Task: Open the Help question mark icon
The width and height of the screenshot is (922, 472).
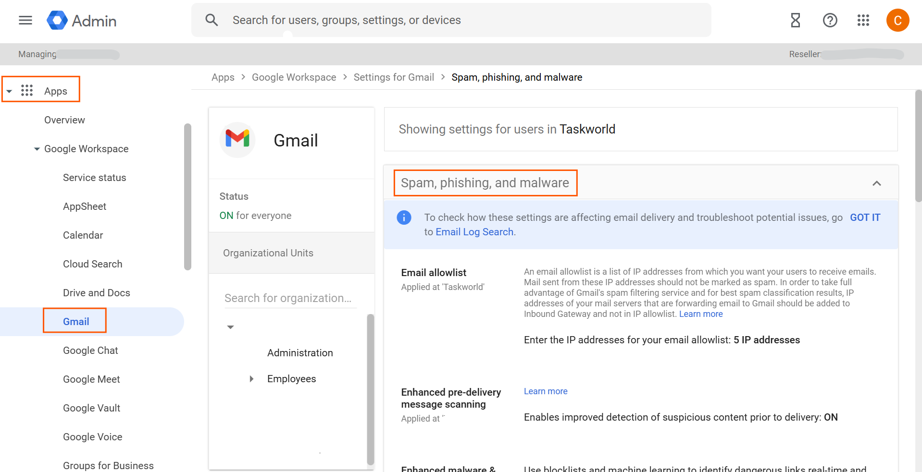Action: coord(830,20)
